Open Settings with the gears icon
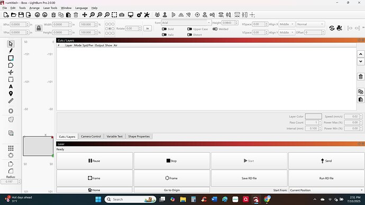 pyautogui.click(x=139, y=15)
